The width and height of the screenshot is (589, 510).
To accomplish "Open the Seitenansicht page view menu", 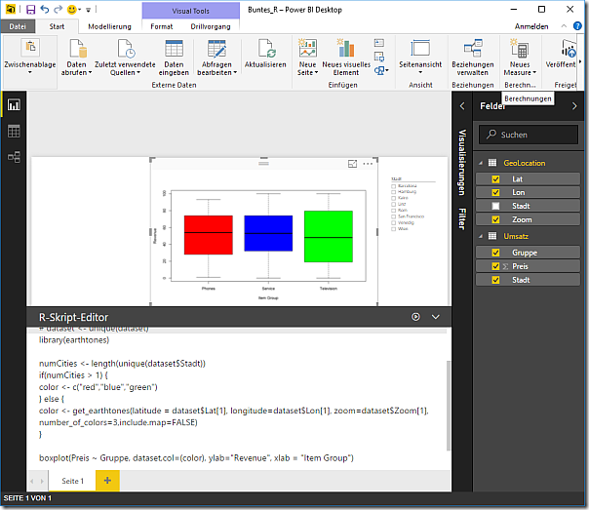I will [420, 57].
